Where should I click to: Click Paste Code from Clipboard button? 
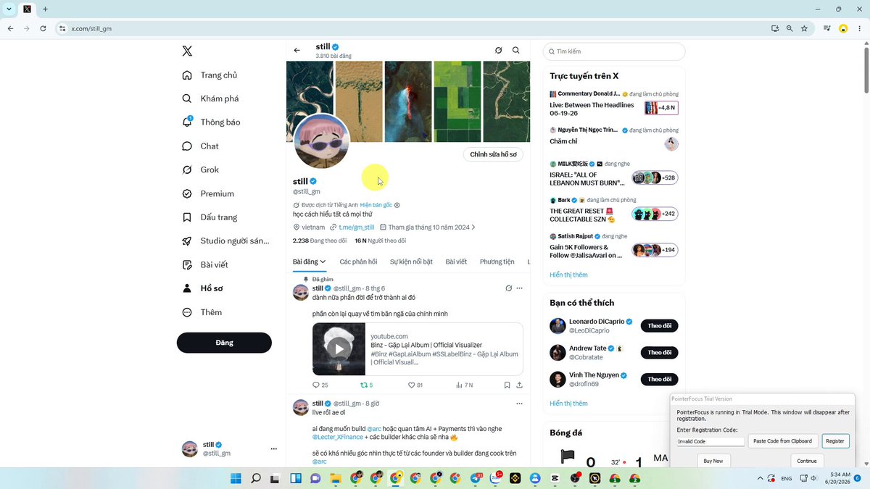coord(784,440)
